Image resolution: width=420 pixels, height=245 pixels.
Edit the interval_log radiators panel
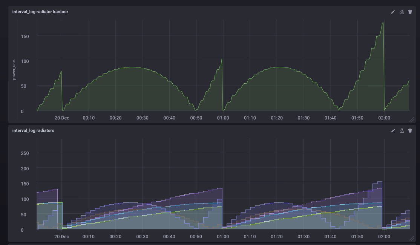coord(393,130)
